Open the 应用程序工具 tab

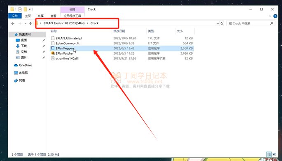click(x=72, y=16)
